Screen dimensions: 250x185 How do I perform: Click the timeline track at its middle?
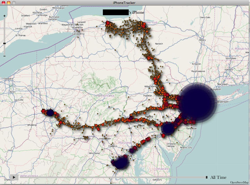click(x=113, y=177)
